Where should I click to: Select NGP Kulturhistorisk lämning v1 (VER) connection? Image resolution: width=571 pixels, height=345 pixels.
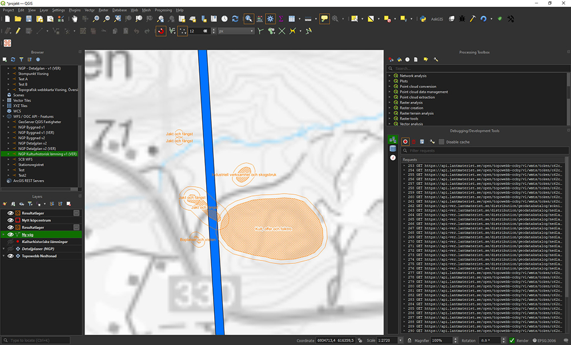click(x=47, y=154)
